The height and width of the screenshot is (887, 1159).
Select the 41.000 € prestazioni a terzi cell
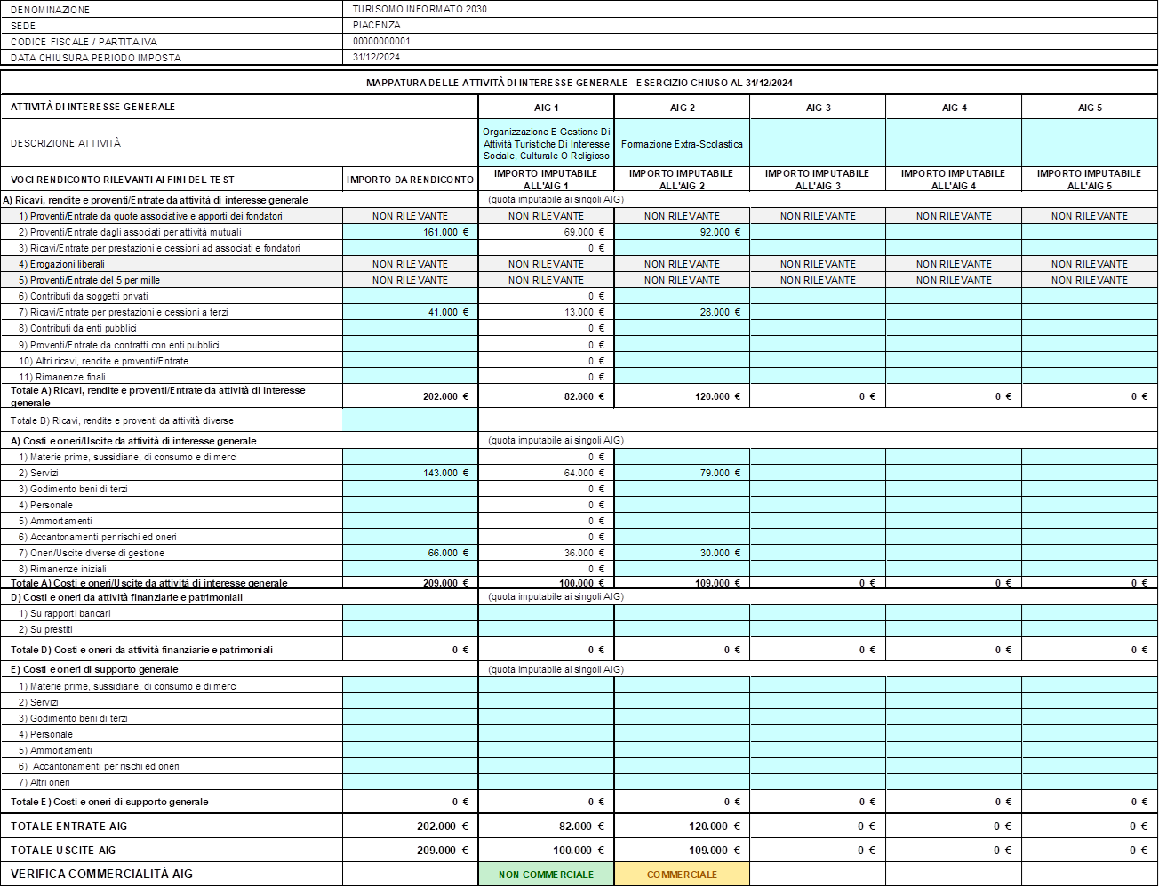click(x=411, y=312)
